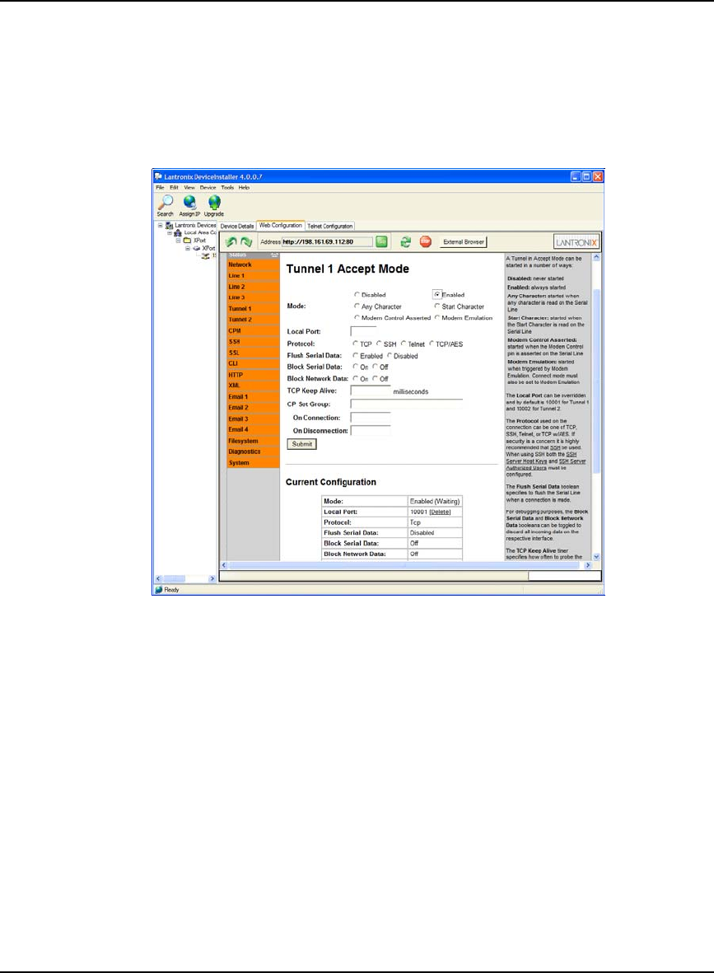Click the Lantronix Devices tree icon
The height and width of the screenshot is (973, 714).
pos(170,226)
